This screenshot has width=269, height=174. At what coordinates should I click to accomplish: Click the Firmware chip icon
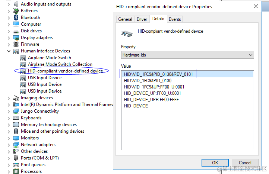(16, 44)
